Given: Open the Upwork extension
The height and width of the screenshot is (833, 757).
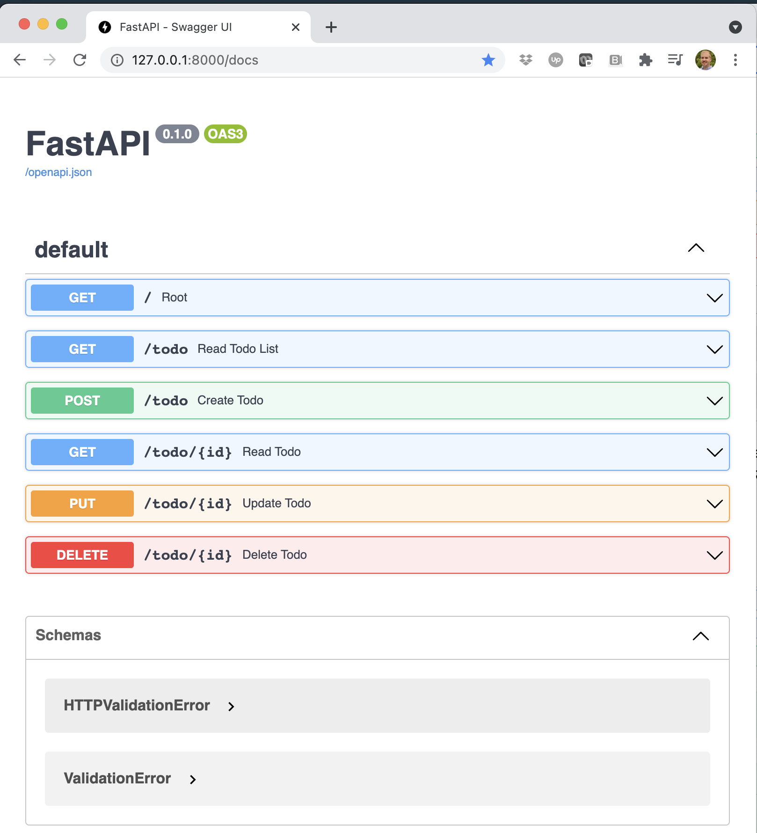Looking at the screenshot, I should 555,60.
